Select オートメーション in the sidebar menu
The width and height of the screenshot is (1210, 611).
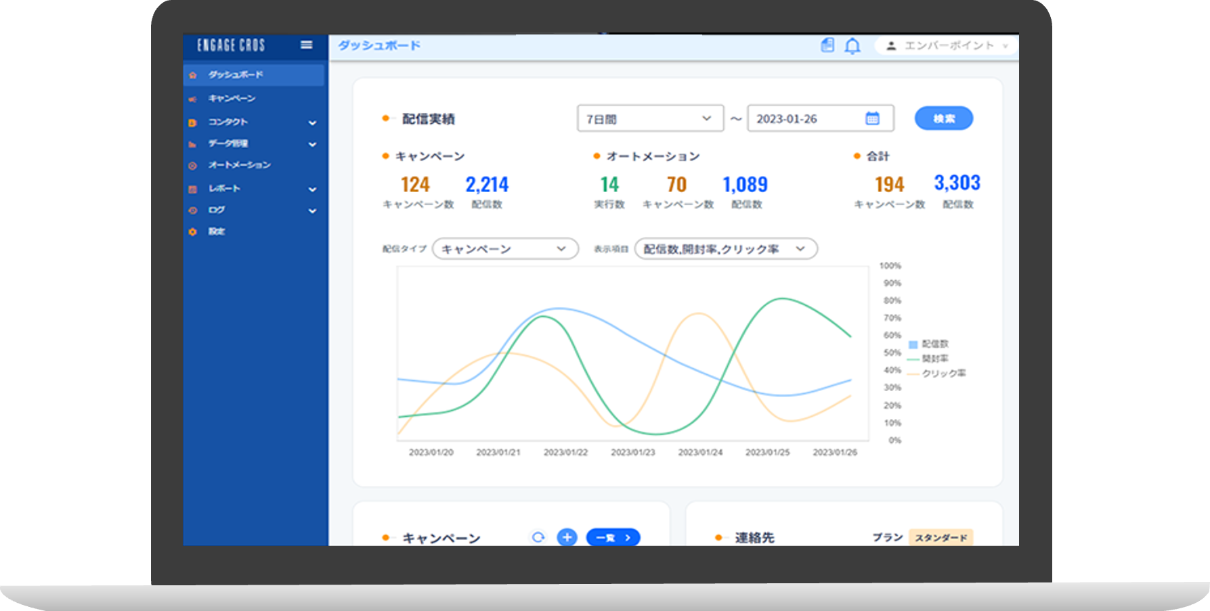[239, 165]
